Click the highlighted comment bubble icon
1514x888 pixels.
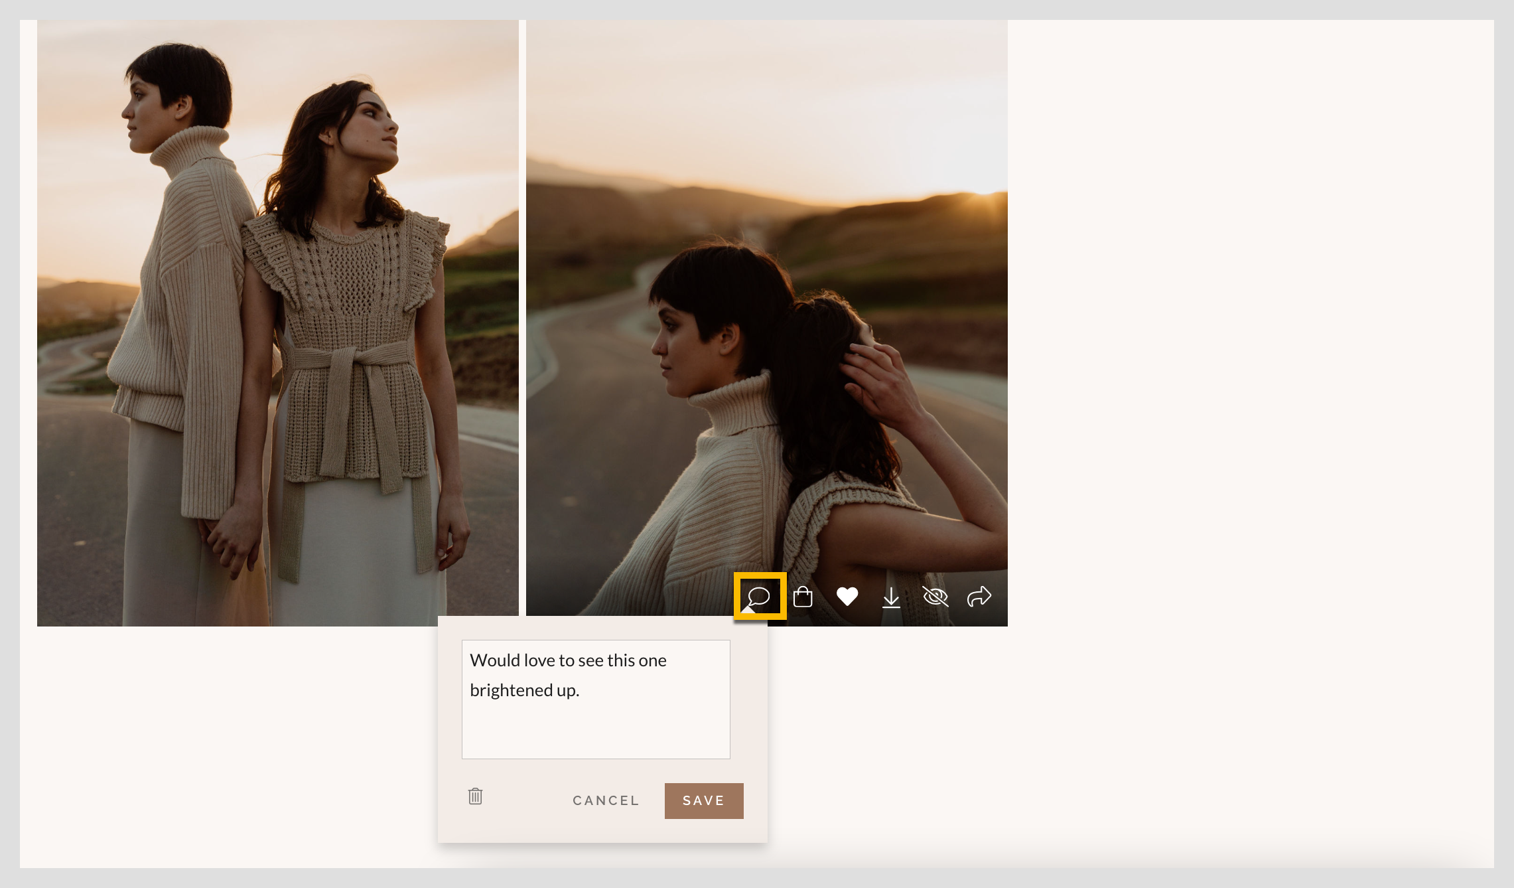tap(758, 597)
